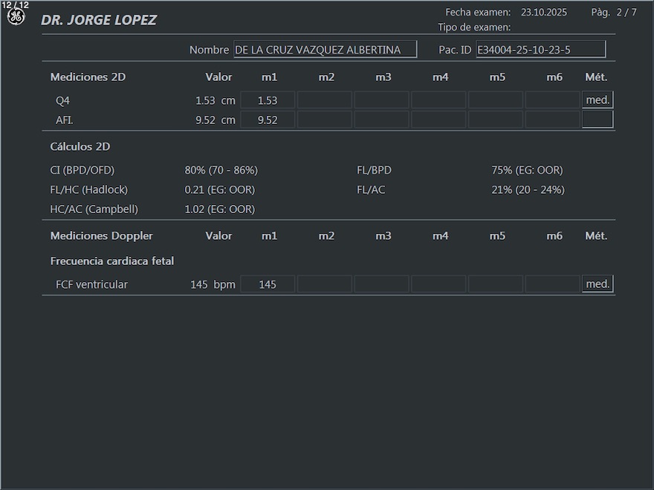Click the GE logo icon

tap(16, 16)
